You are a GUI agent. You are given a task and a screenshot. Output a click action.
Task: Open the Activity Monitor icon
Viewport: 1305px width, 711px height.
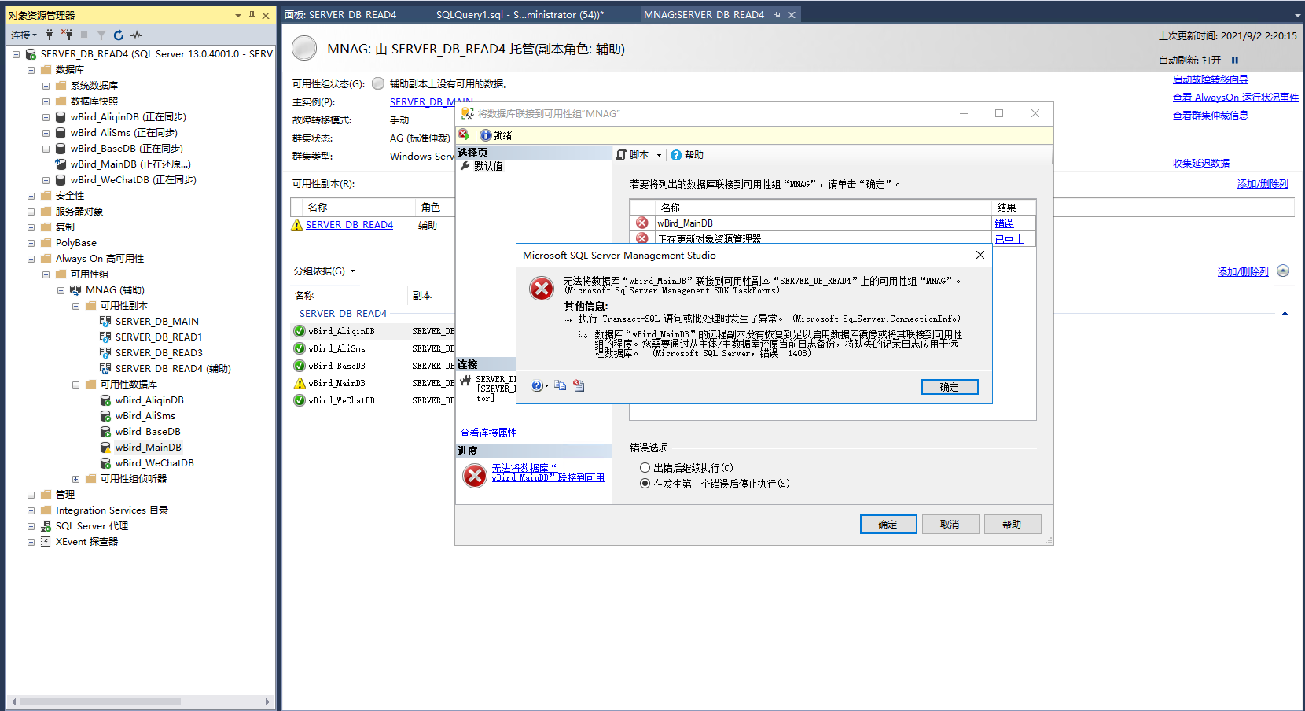(136, 35)
